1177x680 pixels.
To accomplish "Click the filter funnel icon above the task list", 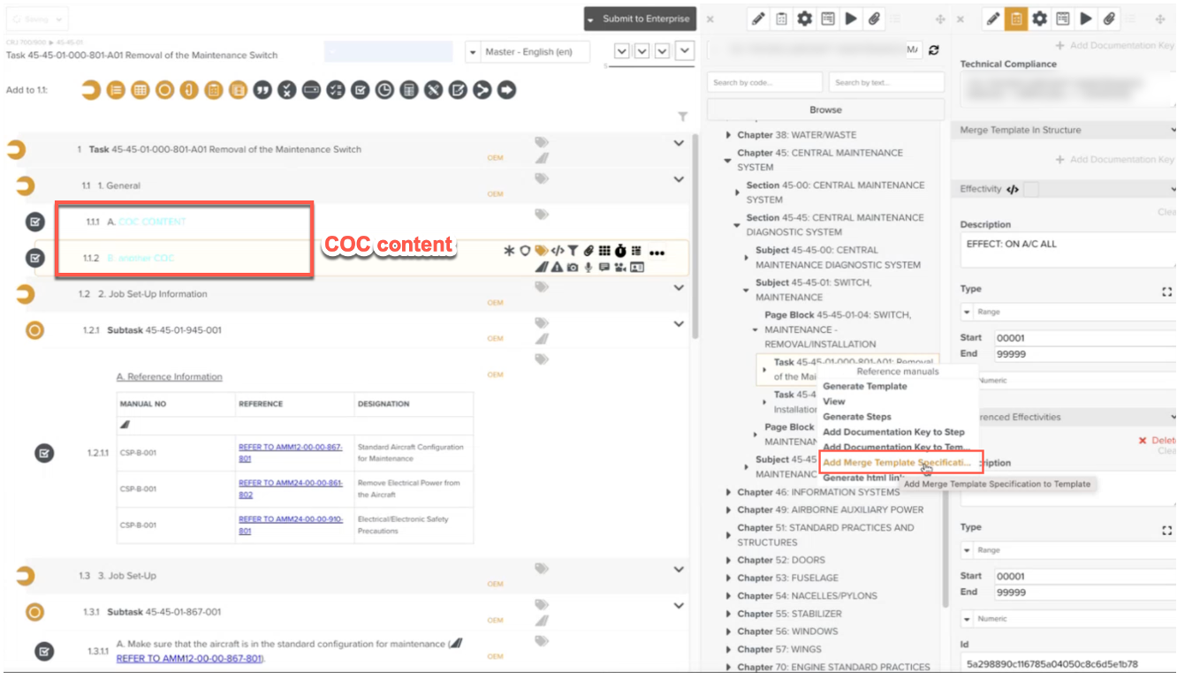I will click(x=682, y=117).
